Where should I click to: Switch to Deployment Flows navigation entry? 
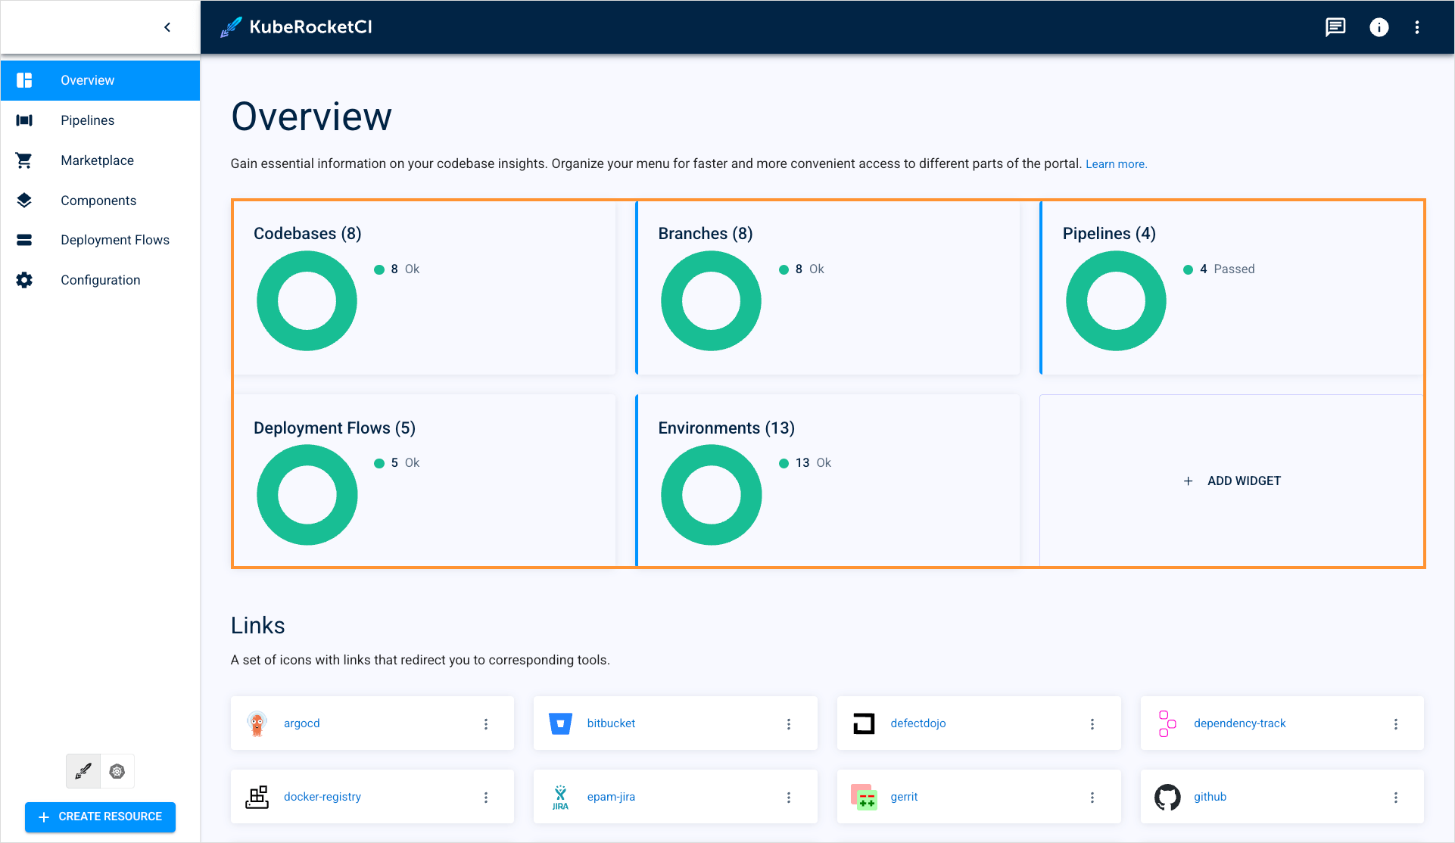pos(115,239)
